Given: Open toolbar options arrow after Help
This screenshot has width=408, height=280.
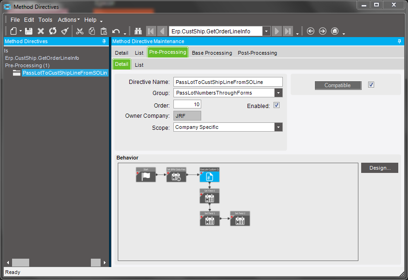Looking at the screenshot, I should tap(101, 21).
